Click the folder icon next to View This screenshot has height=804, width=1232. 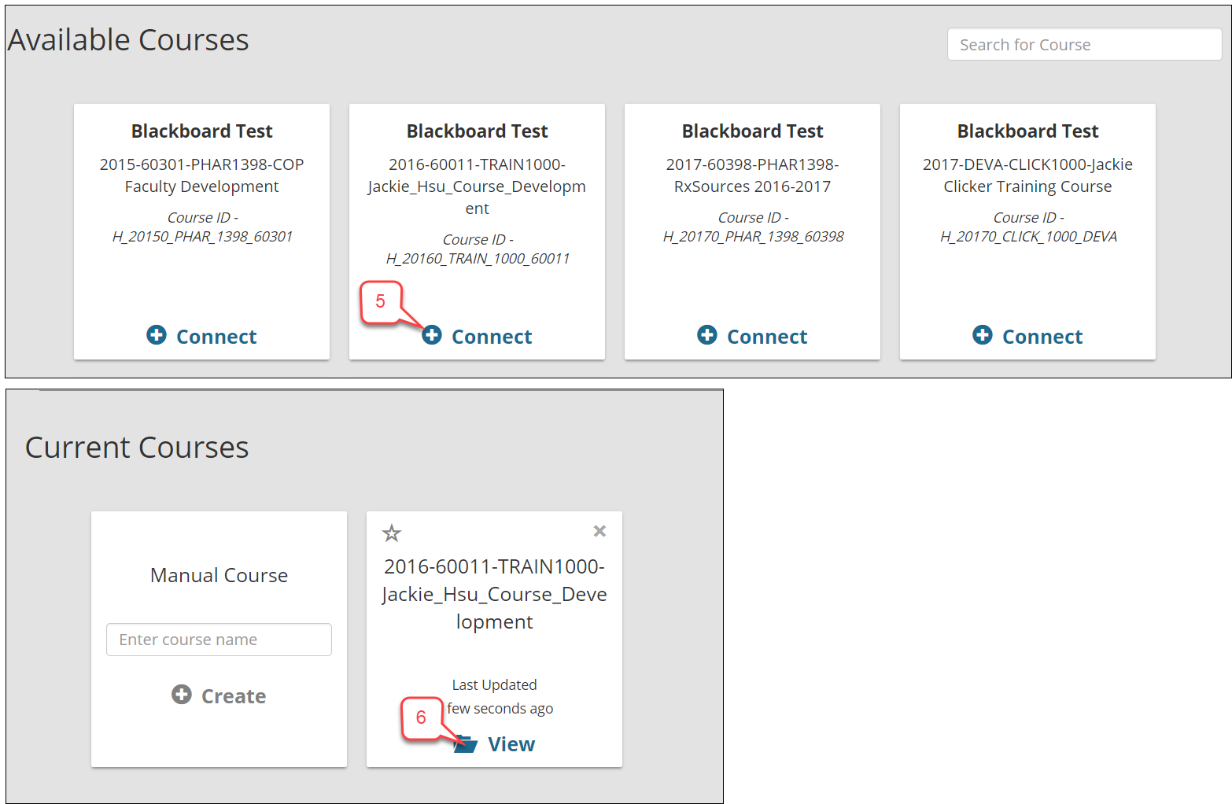click(466, 743)
